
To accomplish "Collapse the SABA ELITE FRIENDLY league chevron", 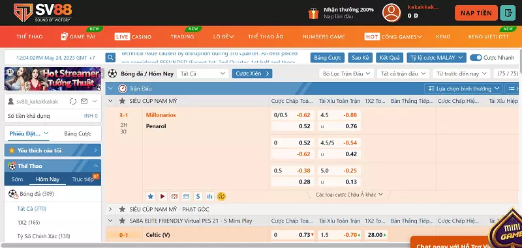I will [x=110, y=221].
